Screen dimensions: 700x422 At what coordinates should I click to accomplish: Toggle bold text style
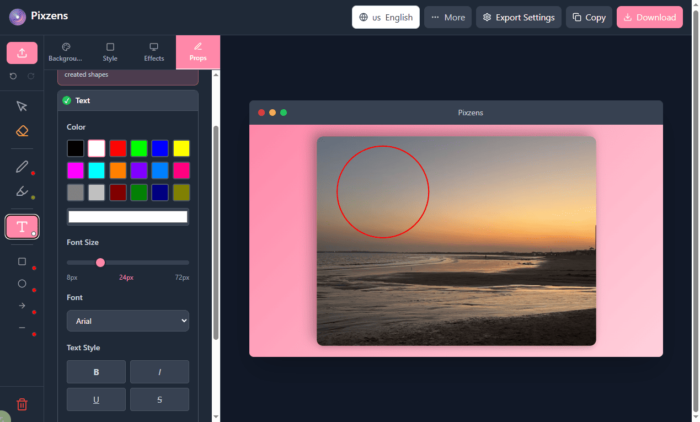[96, 371]
